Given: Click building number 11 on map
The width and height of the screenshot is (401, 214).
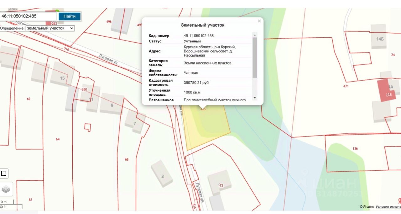Looking at the screenshot, I should (91, 100).
